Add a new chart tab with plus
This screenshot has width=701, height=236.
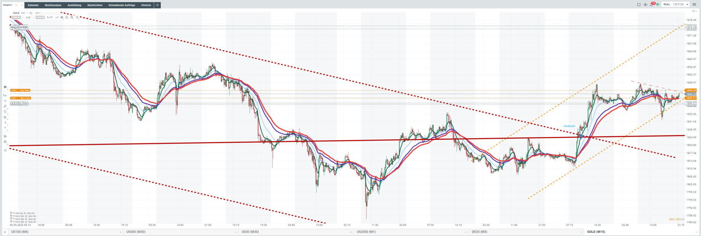[x=5, y=232]
